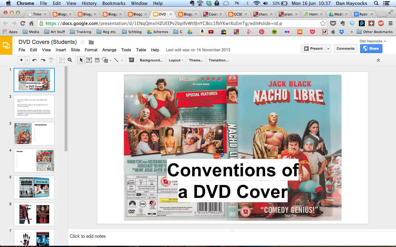Click the insert comment icon in toolbar
This screenshot has width=396, height=247.
point(131,60)
